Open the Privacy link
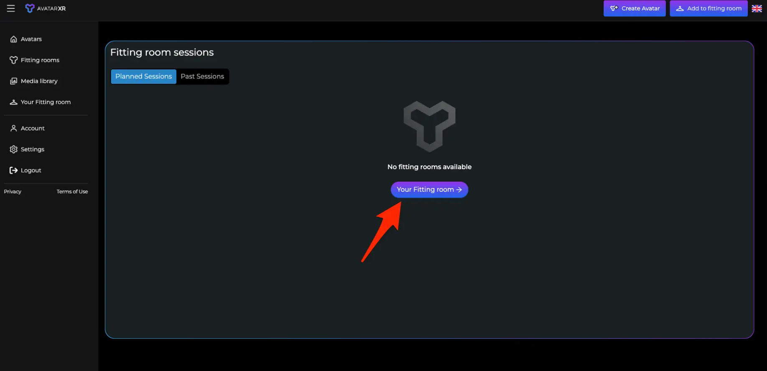767x371 pixels. (13, 192)
